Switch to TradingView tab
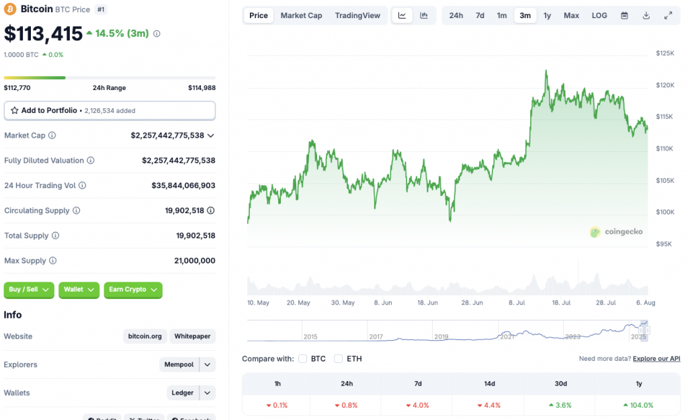This screenshot has width=688, height=420. pos(357,15)
